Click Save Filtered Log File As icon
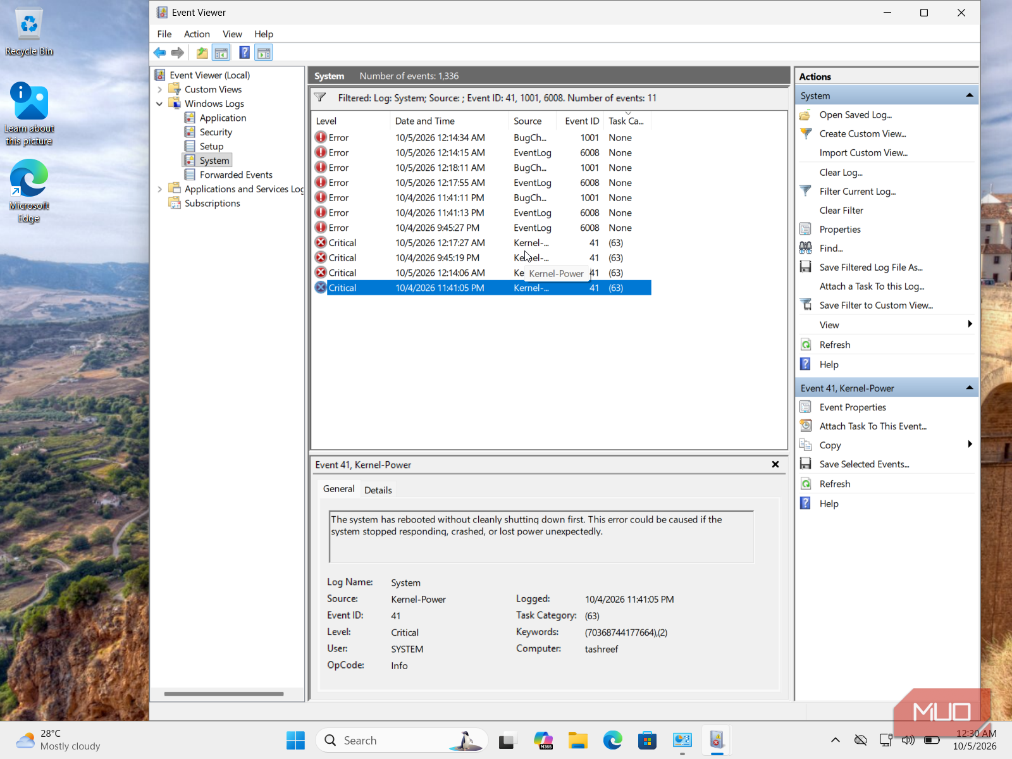1012x759 pixels. 805,267
